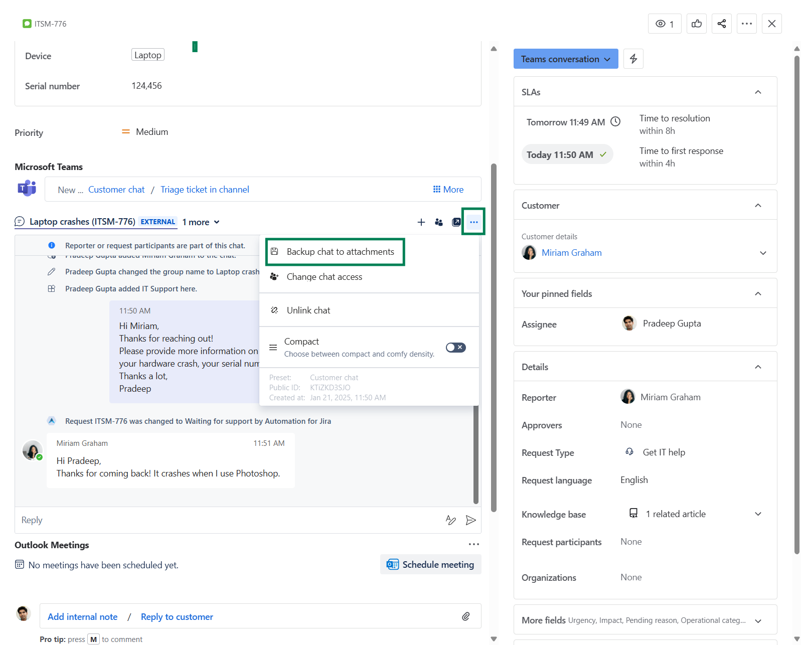Click the lightning bolt automation icon
801x645 pixels.
(633, 59)
